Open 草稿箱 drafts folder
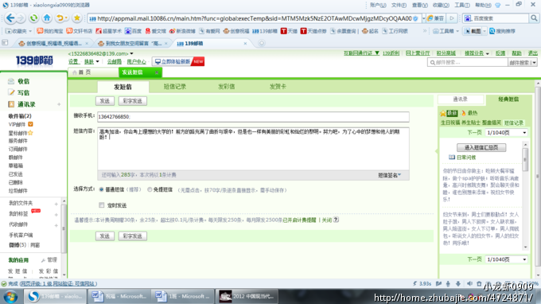Viewport: 541px width, 304px height. [x=16, y=166]
